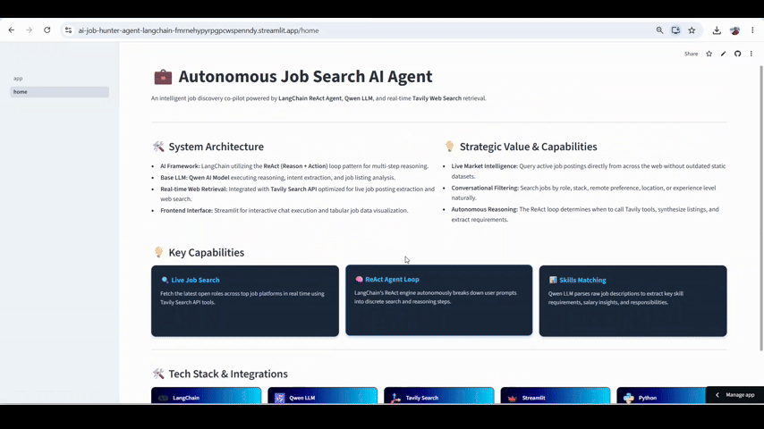Click the Qwen LLM tech badge
This screenshot has height=429, width=764.
coord(323,395)
